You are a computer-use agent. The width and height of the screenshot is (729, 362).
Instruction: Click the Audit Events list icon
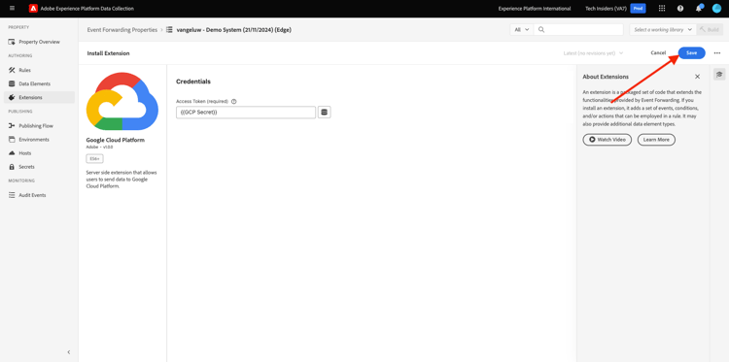[12, 195]
